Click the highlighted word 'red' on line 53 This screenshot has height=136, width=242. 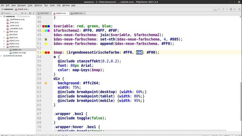pyautogui.click(x=140, y=53)
